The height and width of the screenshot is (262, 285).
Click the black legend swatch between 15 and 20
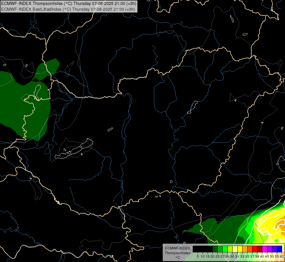(x=210, y=249)
